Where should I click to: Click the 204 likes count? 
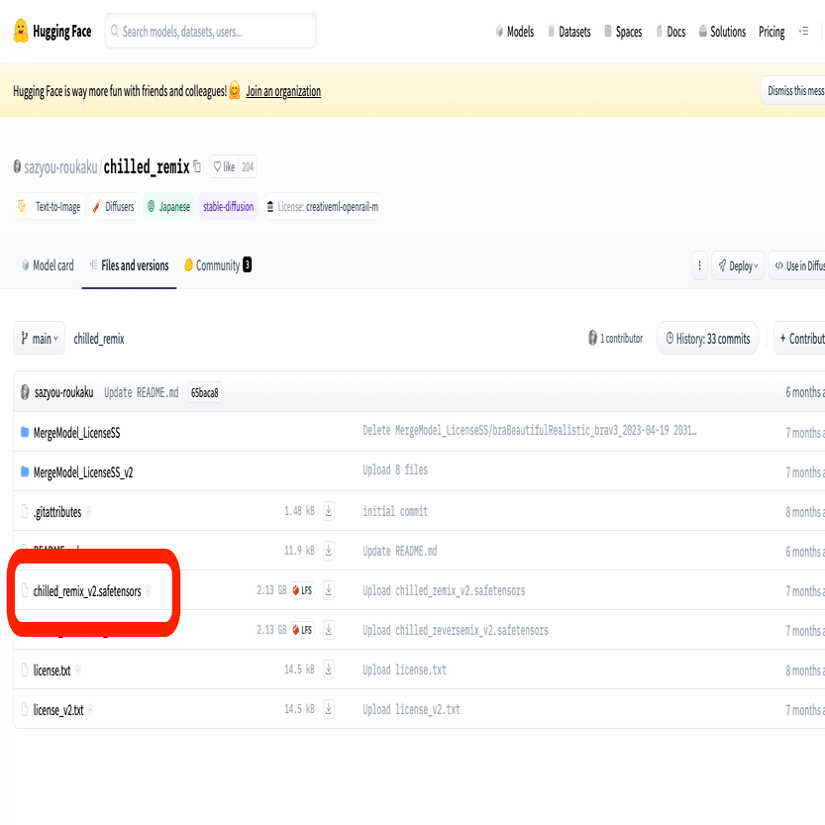pos(248,166)
